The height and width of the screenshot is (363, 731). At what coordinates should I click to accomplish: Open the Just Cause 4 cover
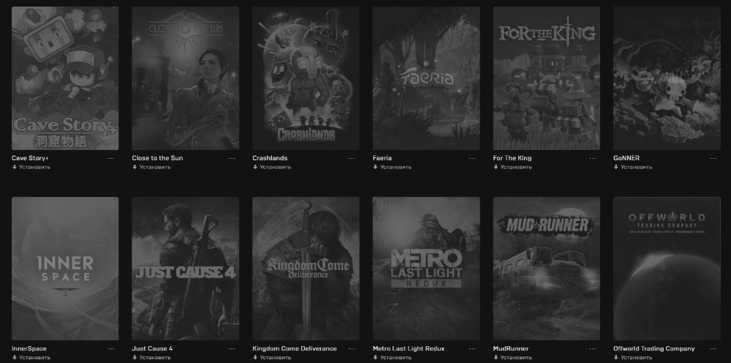pyautogui.click(x=185, y=269)
